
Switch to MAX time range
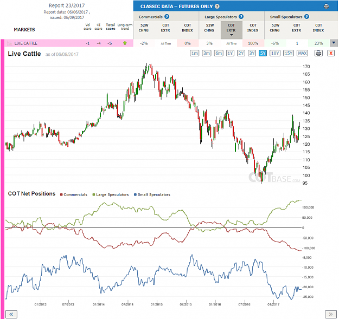click(302, 53)
